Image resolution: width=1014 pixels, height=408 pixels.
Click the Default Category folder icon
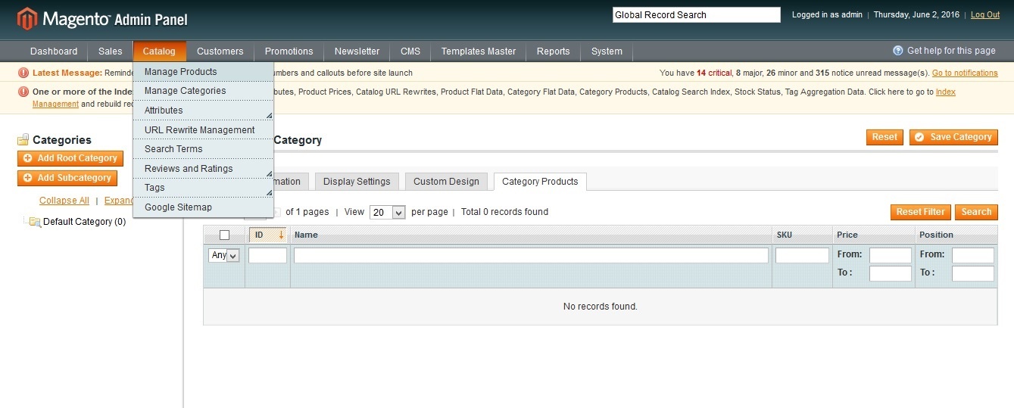pos(35,222)
